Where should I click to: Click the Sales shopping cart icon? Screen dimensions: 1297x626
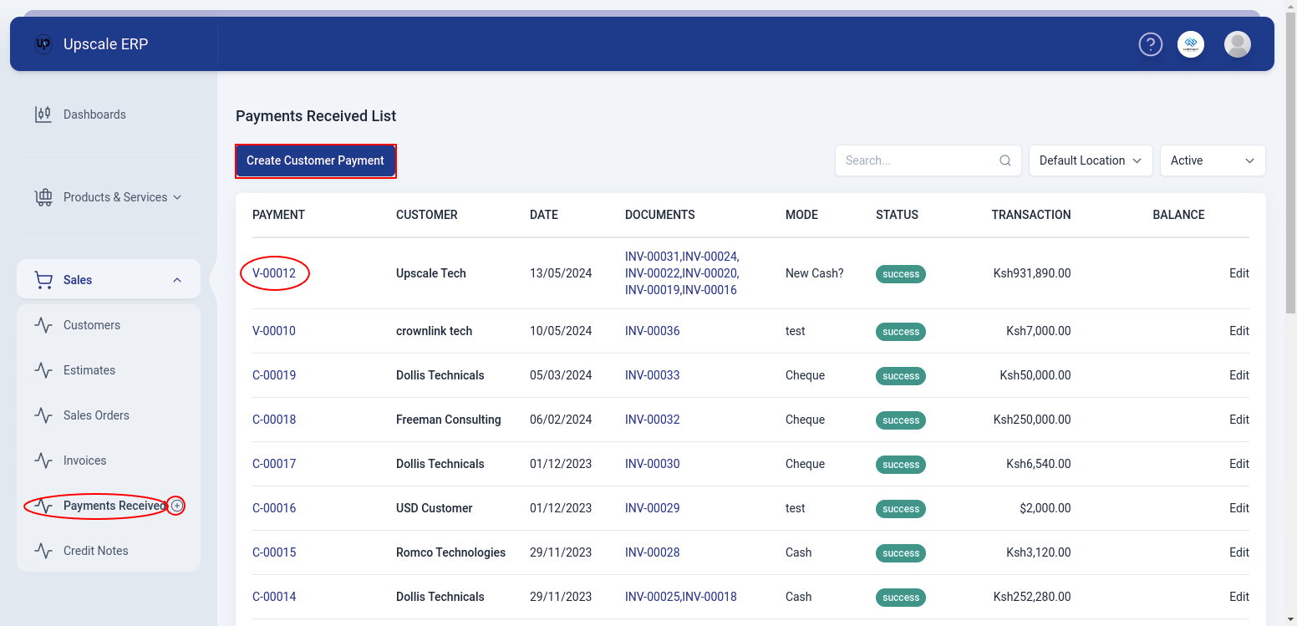click(x=43, y=279)
